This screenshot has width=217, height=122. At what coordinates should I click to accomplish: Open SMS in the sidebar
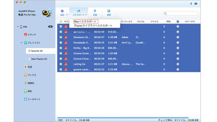click(28, 91)
